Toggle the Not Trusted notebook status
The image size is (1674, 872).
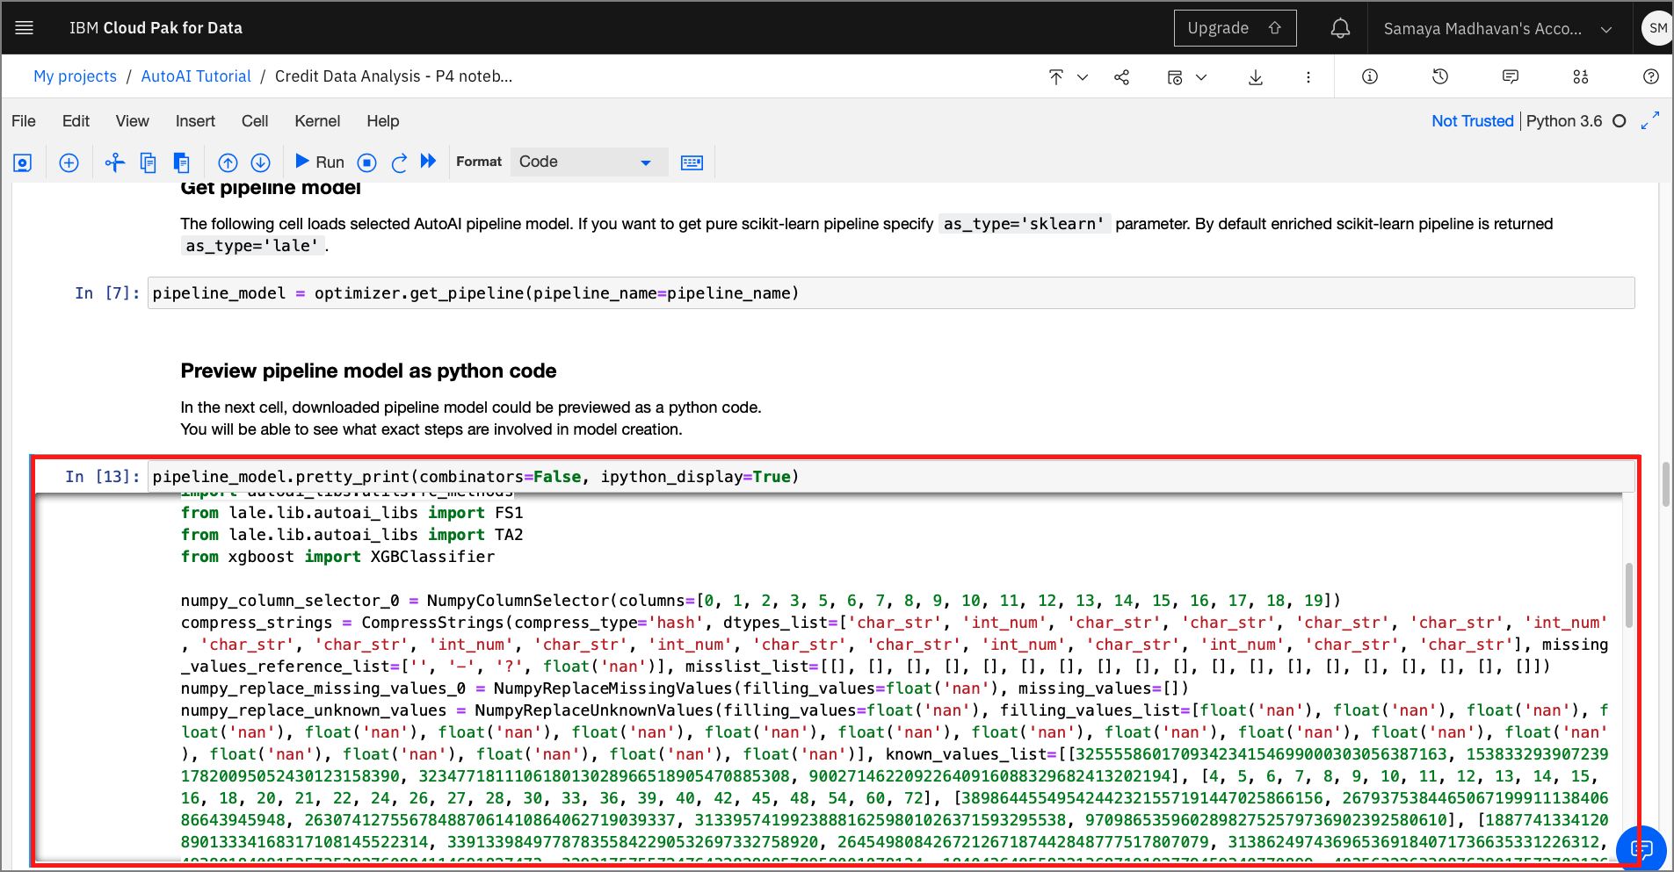(1472, 121)
